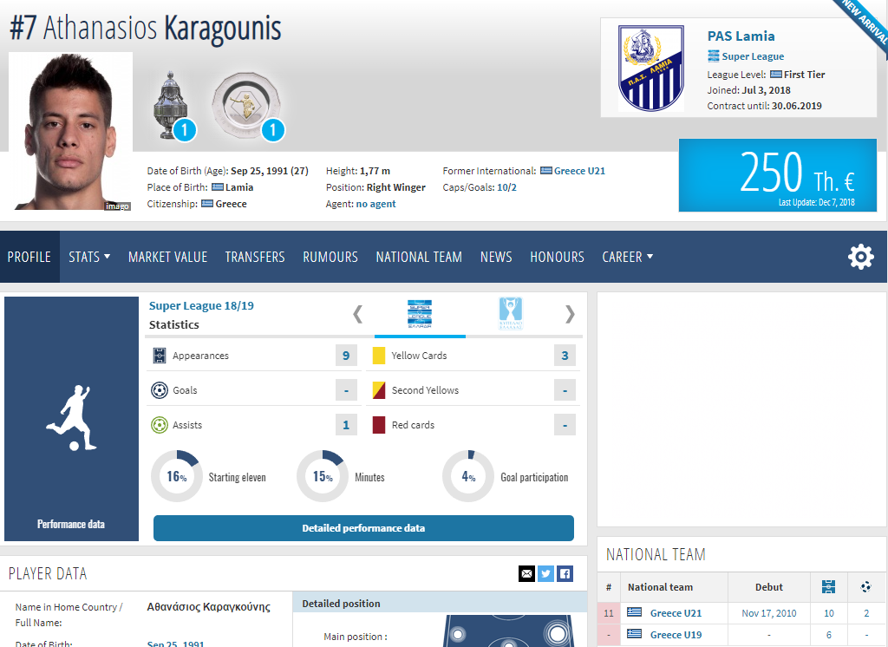888x647 pixels.
Task: Click the red card icon
Action: coord(379,425)
